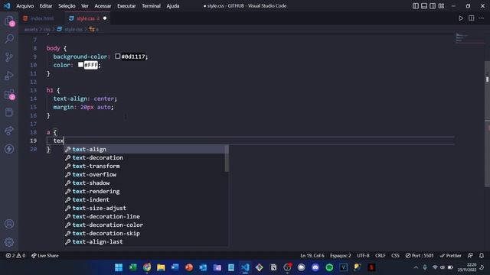Open the Ajuda menu
This screenshot has width=490, height=275.
click(173, 6)
